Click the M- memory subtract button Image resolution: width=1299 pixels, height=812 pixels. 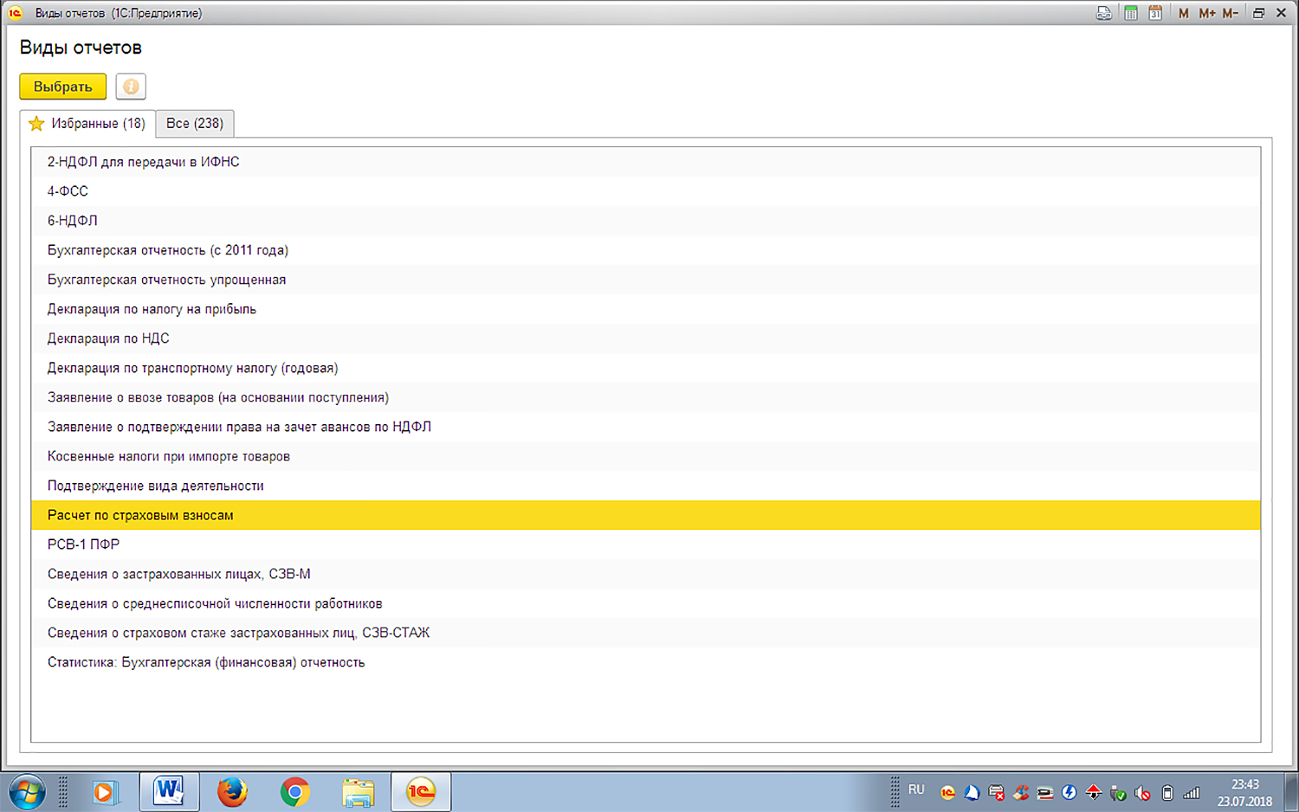[1230, 13]
